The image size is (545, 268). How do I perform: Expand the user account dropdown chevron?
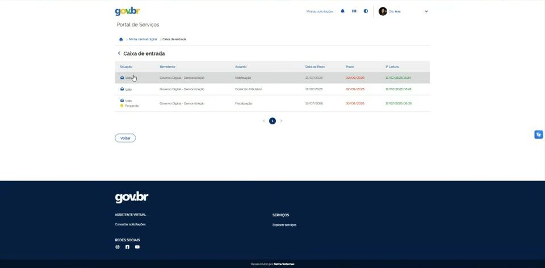pos(426,11)
